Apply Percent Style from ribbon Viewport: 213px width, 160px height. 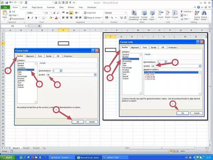(112, 18)
